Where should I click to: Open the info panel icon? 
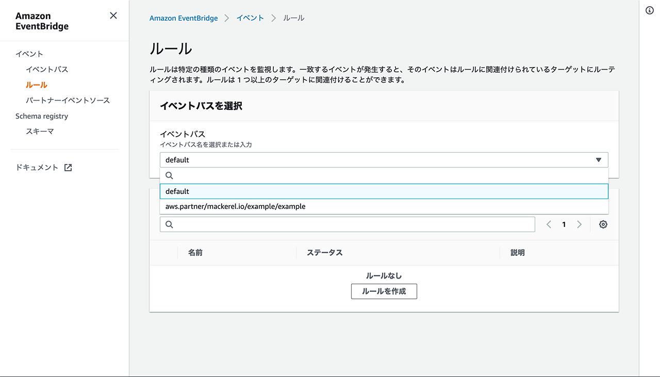tap(650, 11)
